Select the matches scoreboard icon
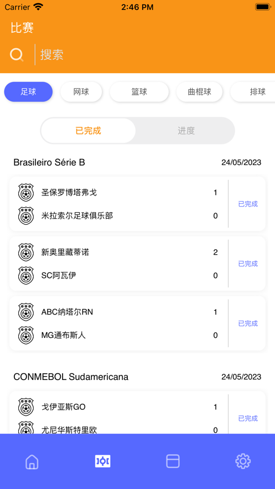275x489 pixels. tap(103, 461)
